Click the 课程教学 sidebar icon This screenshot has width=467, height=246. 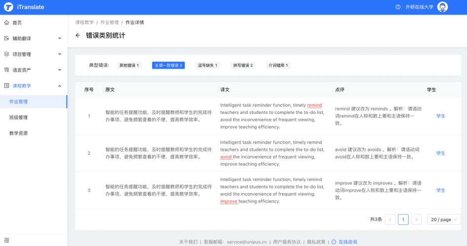tap(6, 86)
